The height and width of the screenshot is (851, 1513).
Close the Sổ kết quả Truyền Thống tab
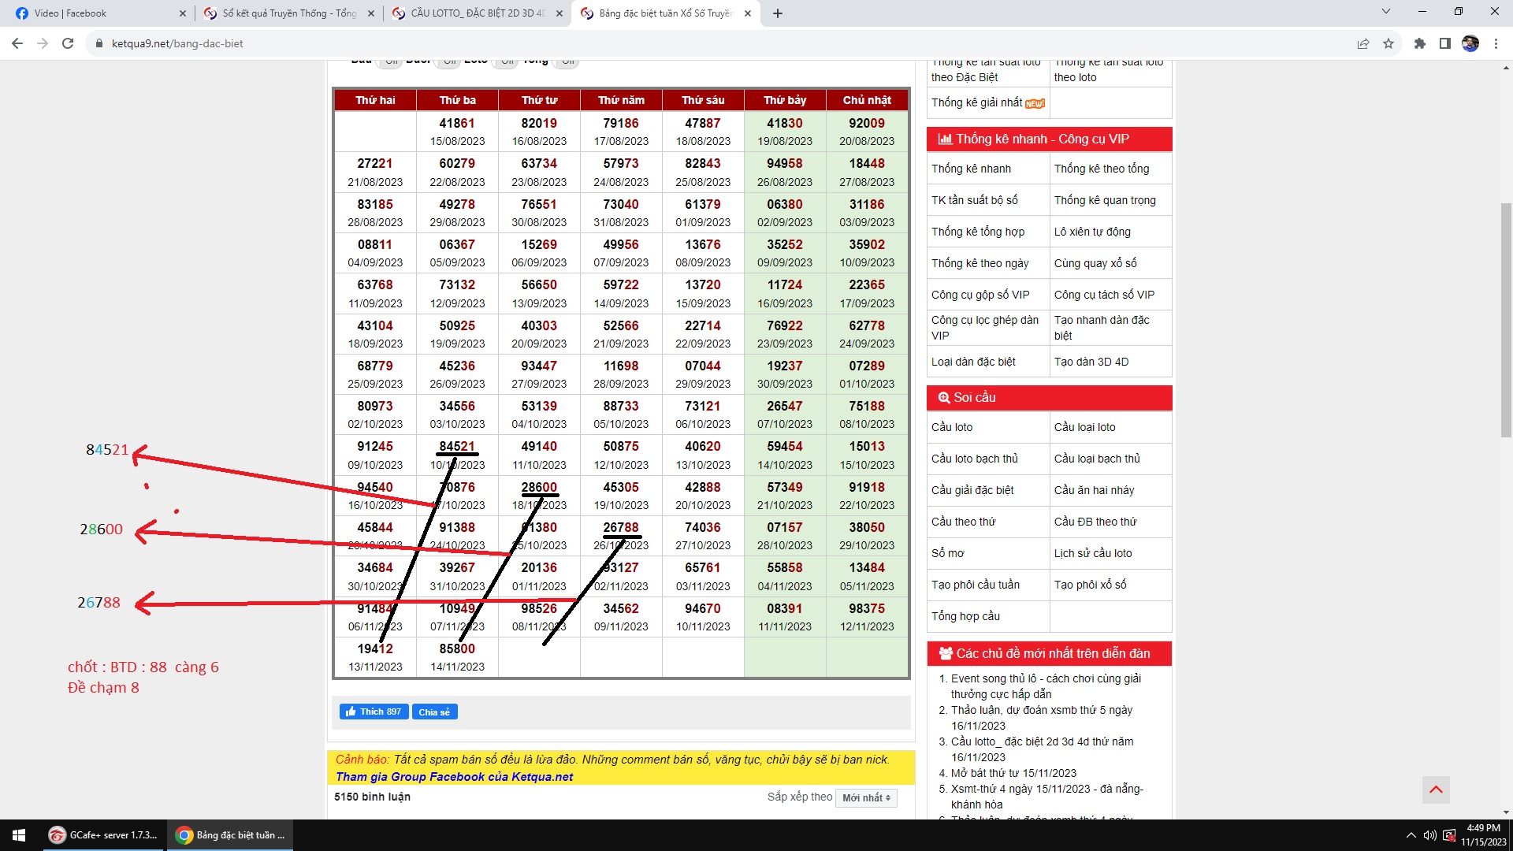pos(371,13)
